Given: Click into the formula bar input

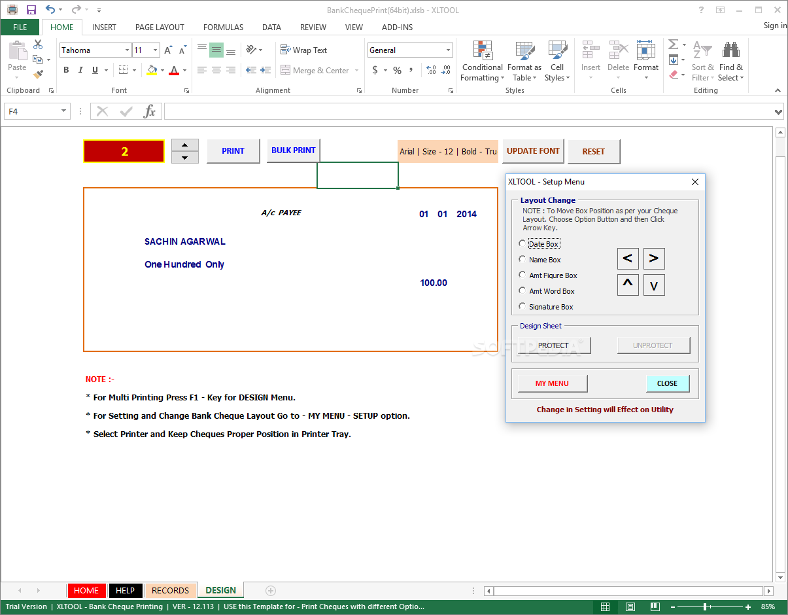Looking at the screenshot, I should click(468, 111).
